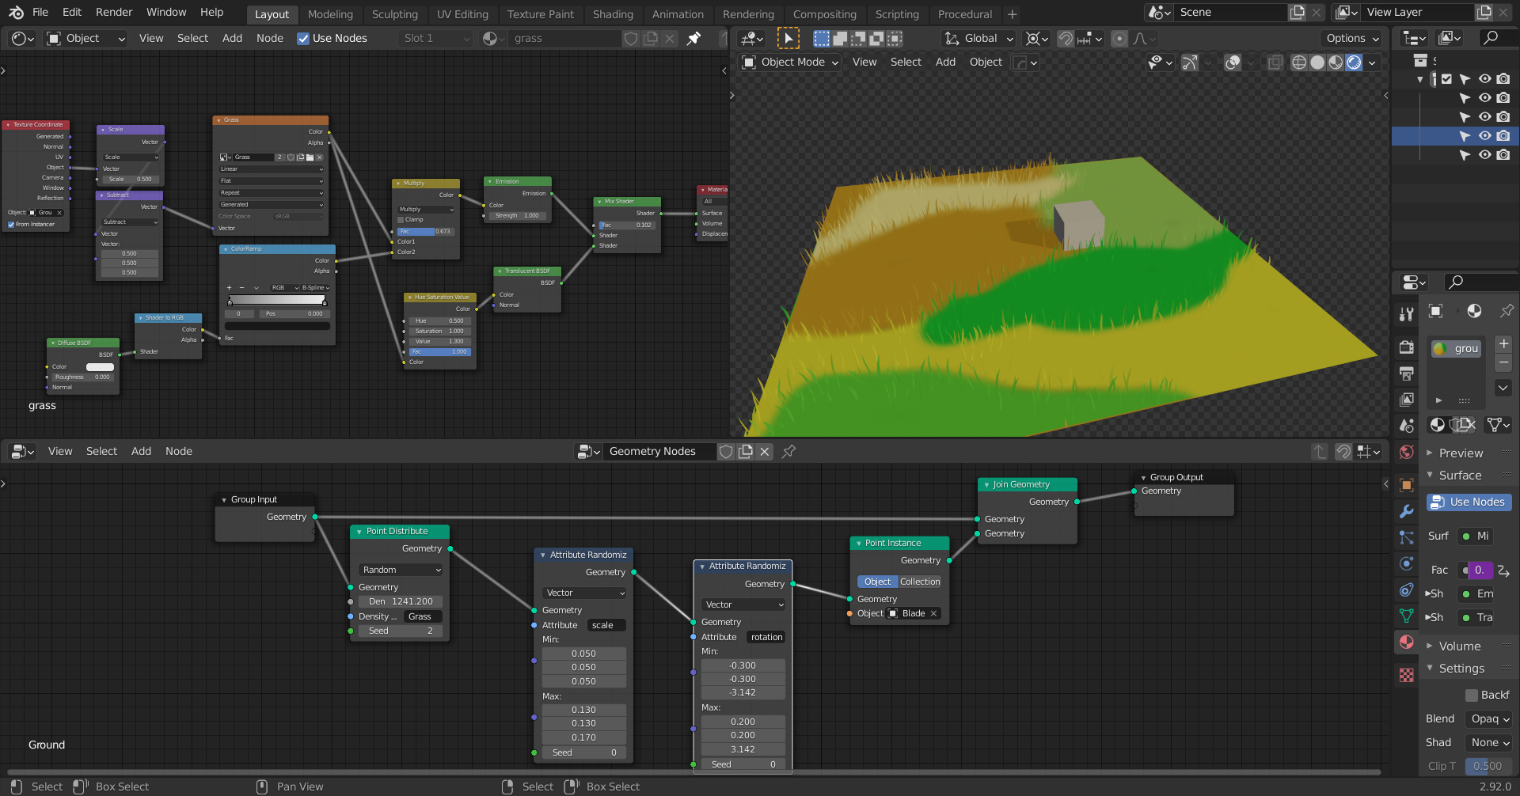Open the World properties tab

[x=1406, y=452]
